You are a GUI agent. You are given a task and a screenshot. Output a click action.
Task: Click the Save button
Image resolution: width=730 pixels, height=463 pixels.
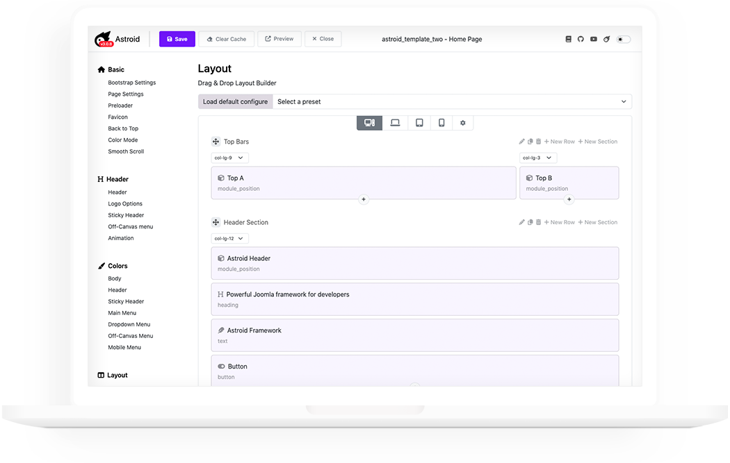pos(177,39)
